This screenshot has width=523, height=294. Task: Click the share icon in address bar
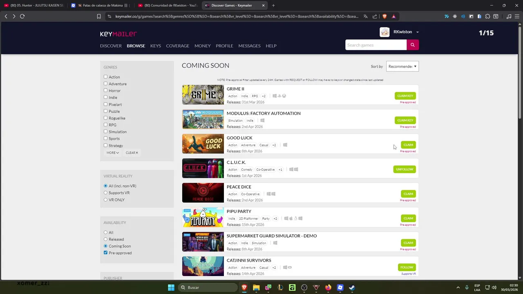375,16
